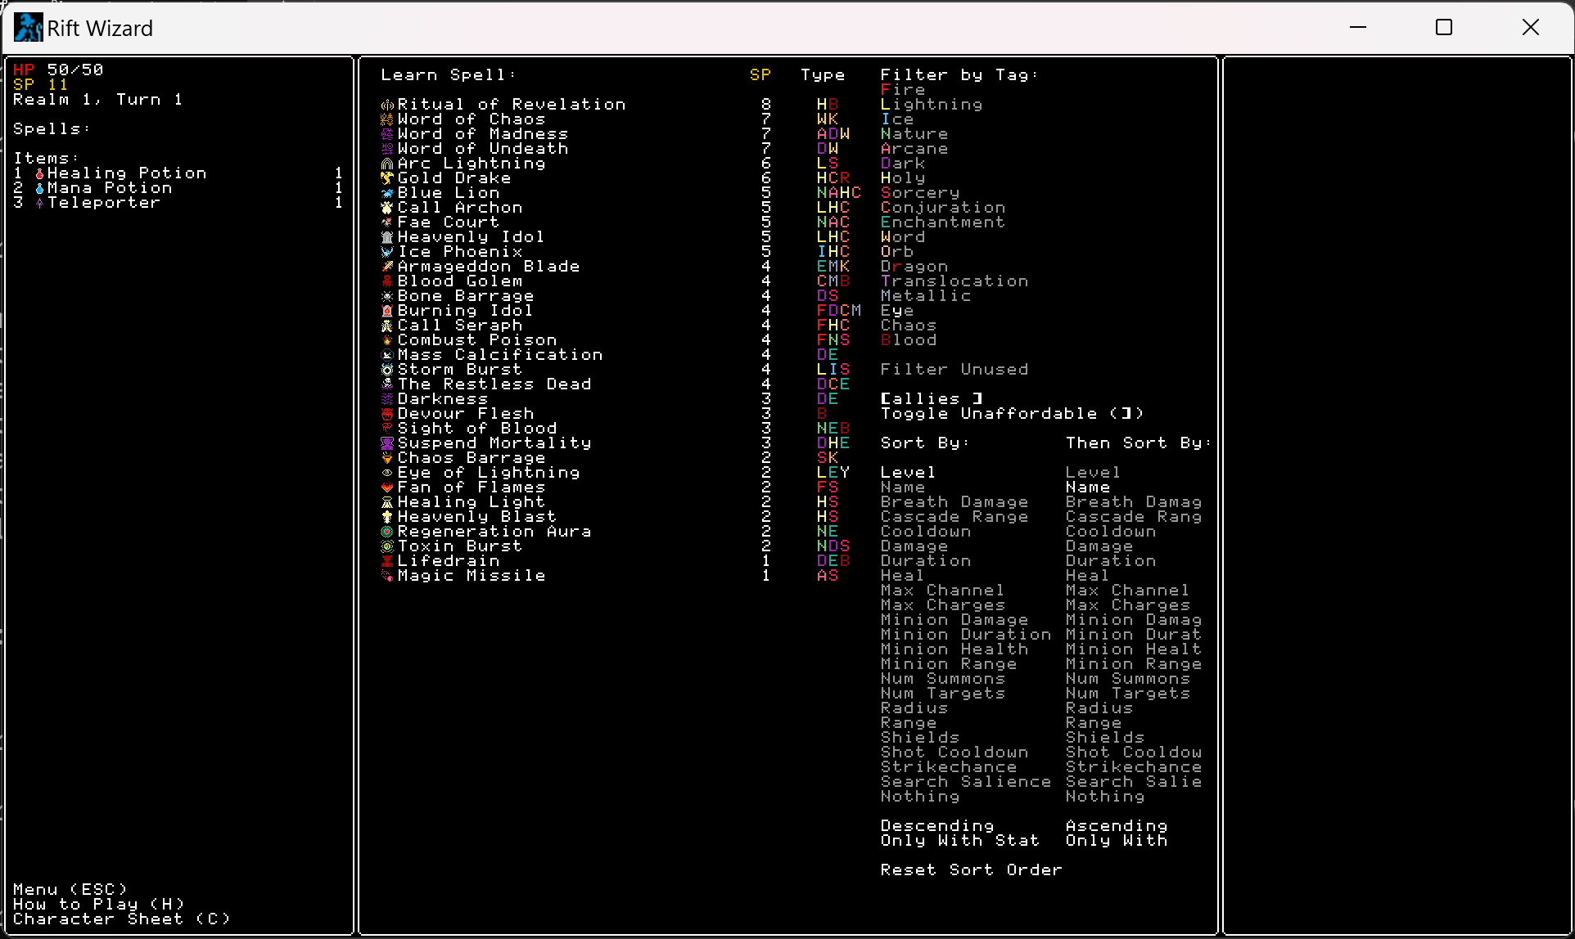This screenshot has width=1575, height=939.
Task: Sort by Damage in Sort By list
Action: coord(914,546)
